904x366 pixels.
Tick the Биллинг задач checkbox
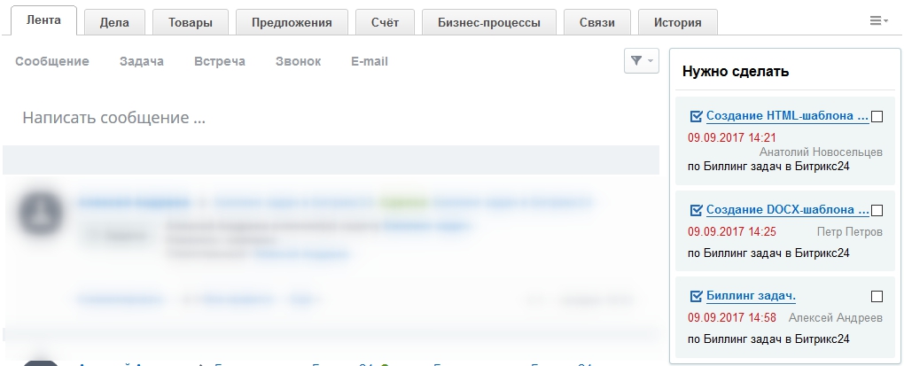click(877, 296)
